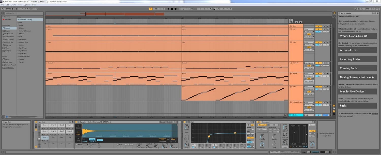Toggle the Percs track activator button 7
The width and height of the screenshot is (381, 155).
319,87
